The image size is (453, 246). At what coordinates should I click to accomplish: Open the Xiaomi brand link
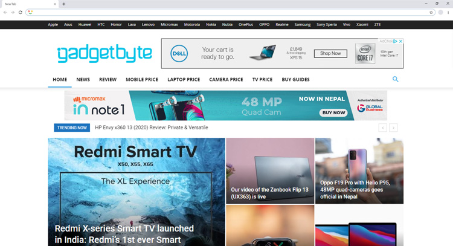click(x=362, y=25)
